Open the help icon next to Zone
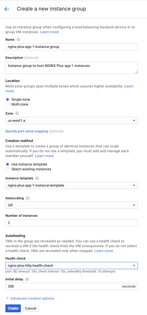 coord(17,114)
